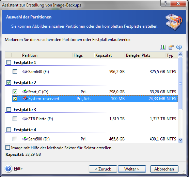Tick the Sam500 (D:) partition checkbox

pos(15,139)
